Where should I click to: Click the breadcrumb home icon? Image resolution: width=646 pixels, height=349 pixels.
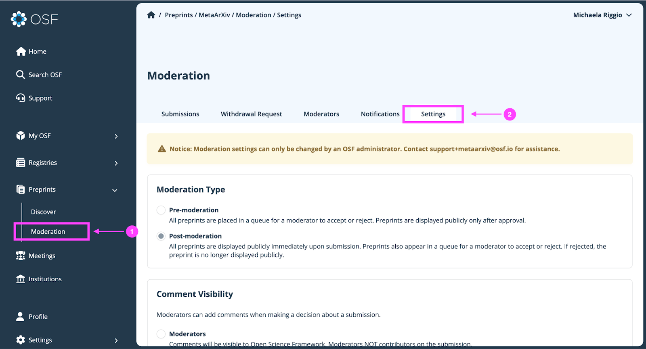click(x=151, y=15)
